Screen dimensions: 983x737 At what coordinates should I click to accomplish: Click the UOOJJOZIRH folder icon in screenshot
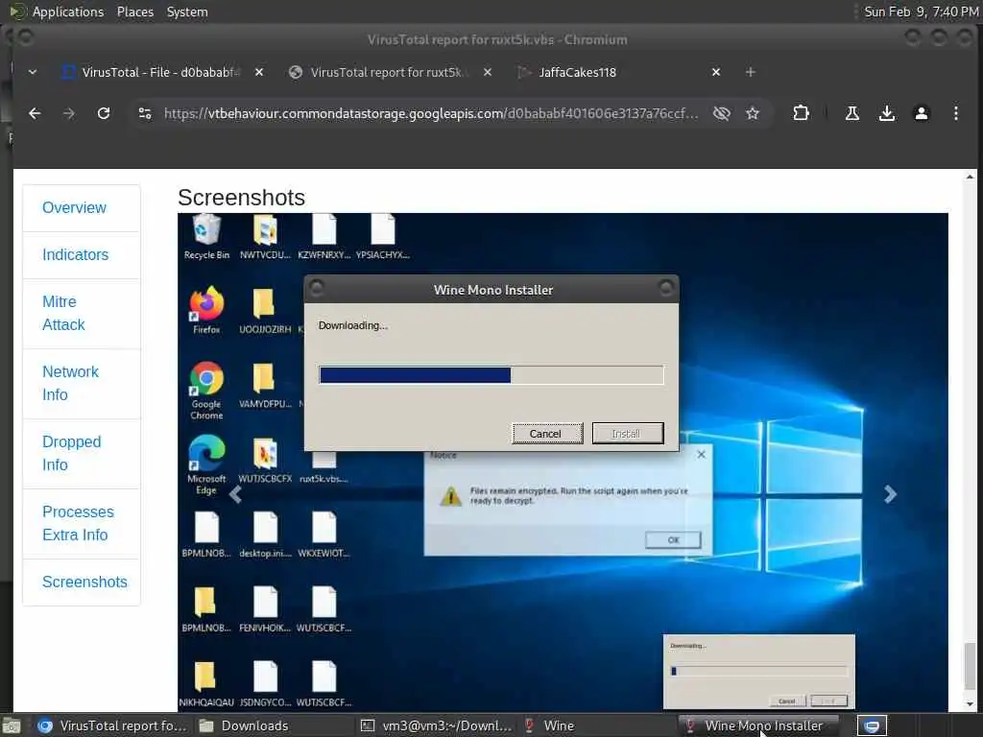point(265,310)
